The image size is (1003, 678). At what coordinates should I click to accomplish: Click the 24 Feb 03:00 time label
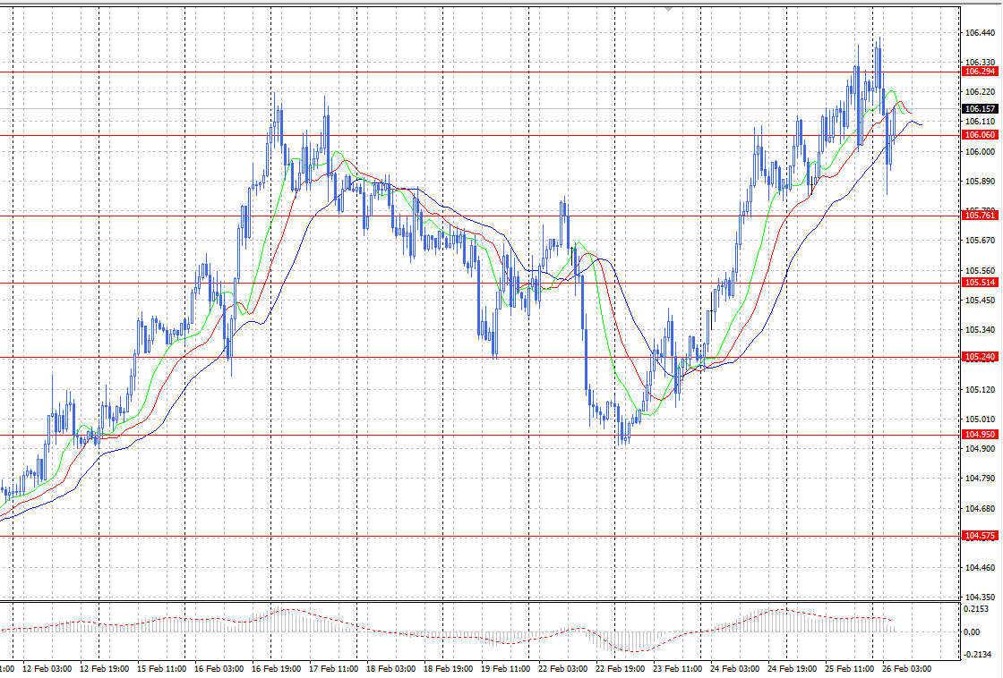[x=735, y=669]
